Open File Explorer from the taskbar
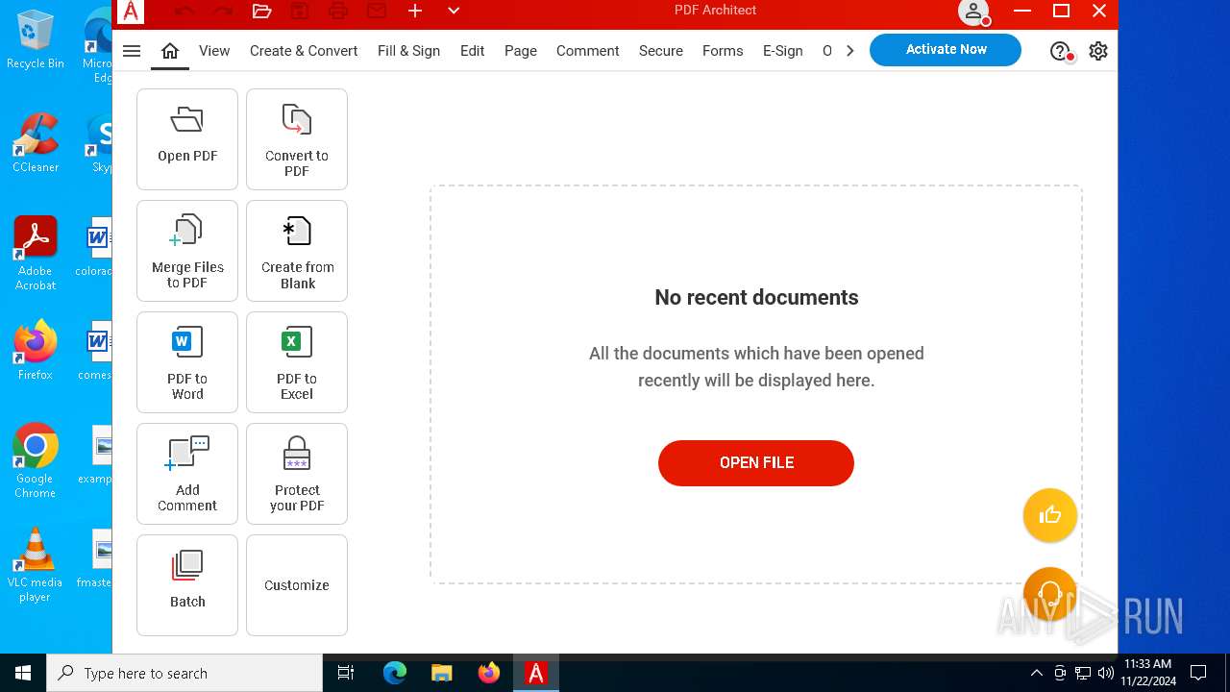Image resolution: width=1230 pixels, height=692 pixels. coord(441,673)
